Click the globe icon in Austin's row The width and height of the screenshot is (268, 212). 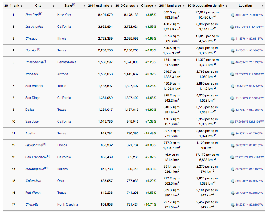(233, 133)
